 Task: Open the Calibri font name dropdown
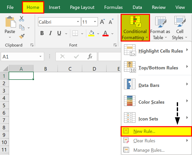pyautogui.click(x=78, y=22)
